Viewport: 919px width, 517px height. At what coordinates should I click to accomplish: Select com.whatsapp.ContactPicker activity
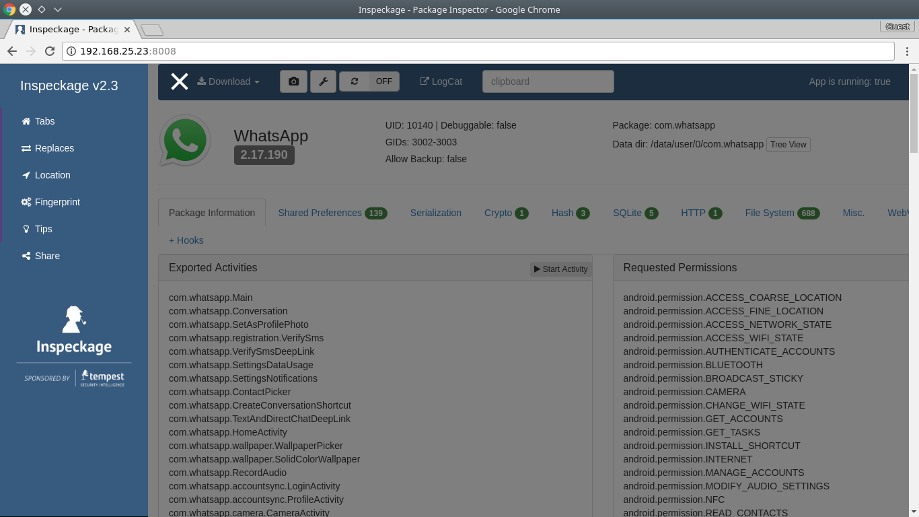(230, 392)
